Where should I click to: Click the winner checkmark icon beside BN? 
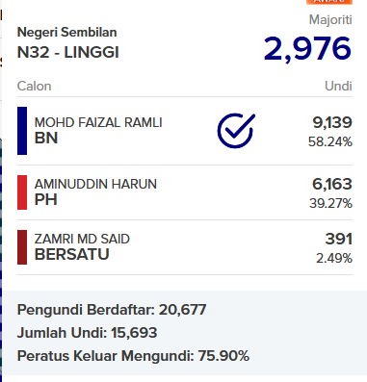click(x=236, y=131)
